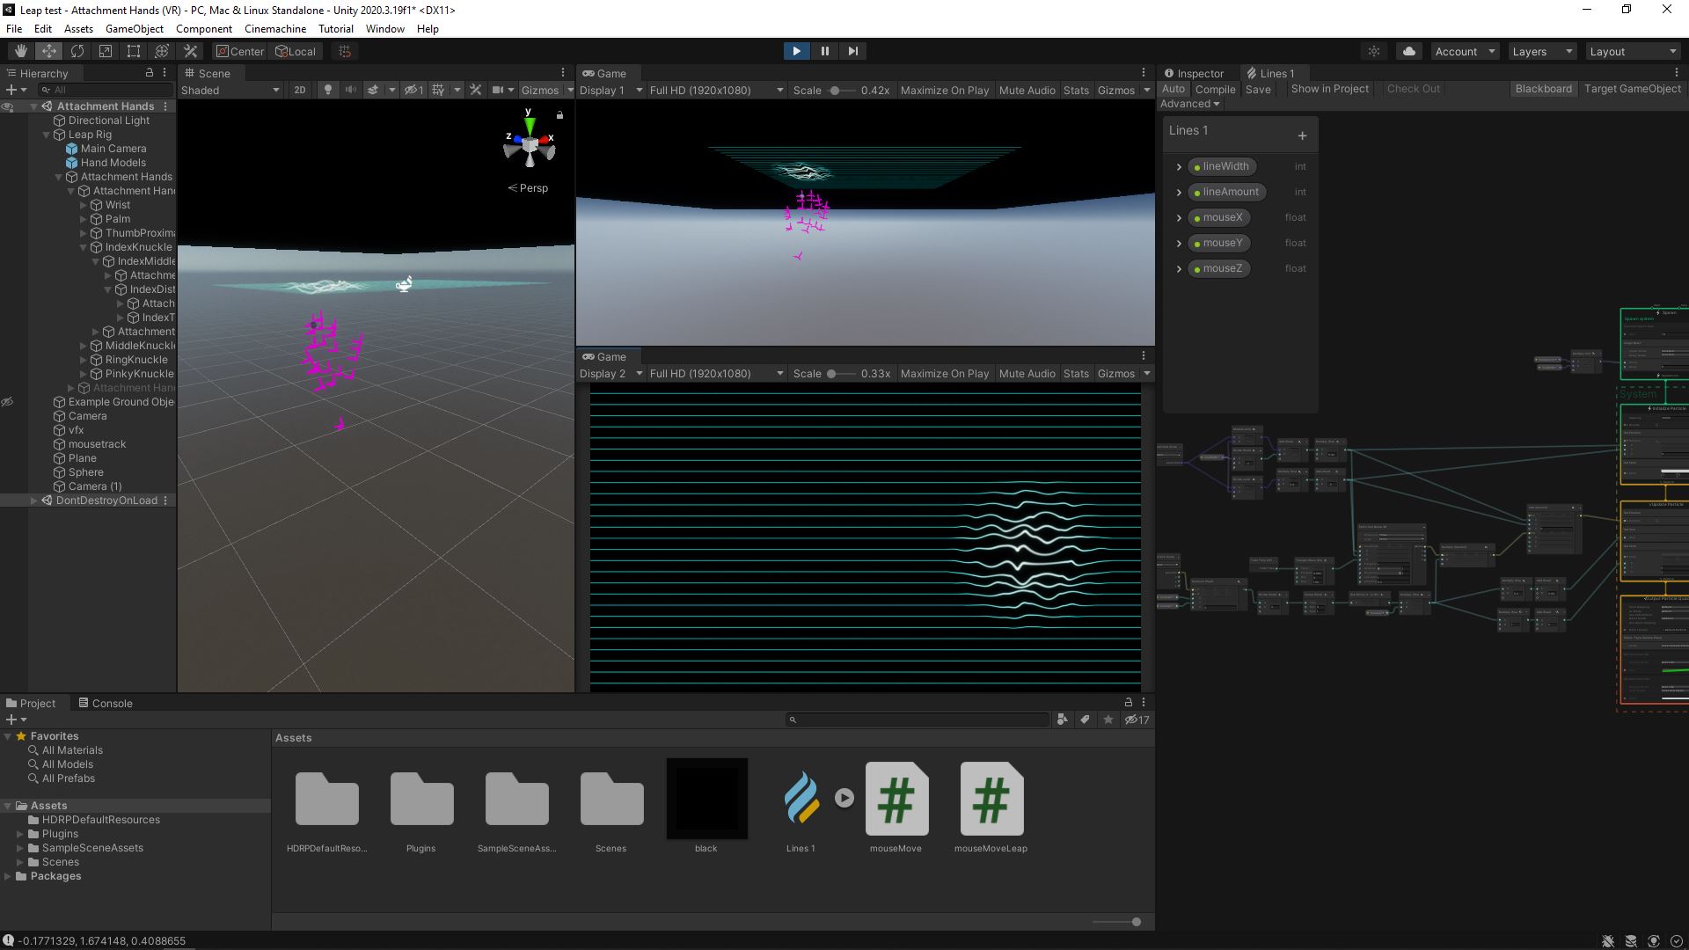Switch to the Console tab
The height and width of the screenshot is (950, 1689).
(x=106, y=703)
